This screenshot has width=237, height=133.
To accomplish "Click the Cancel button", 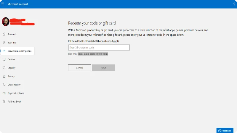I will 79,68.
